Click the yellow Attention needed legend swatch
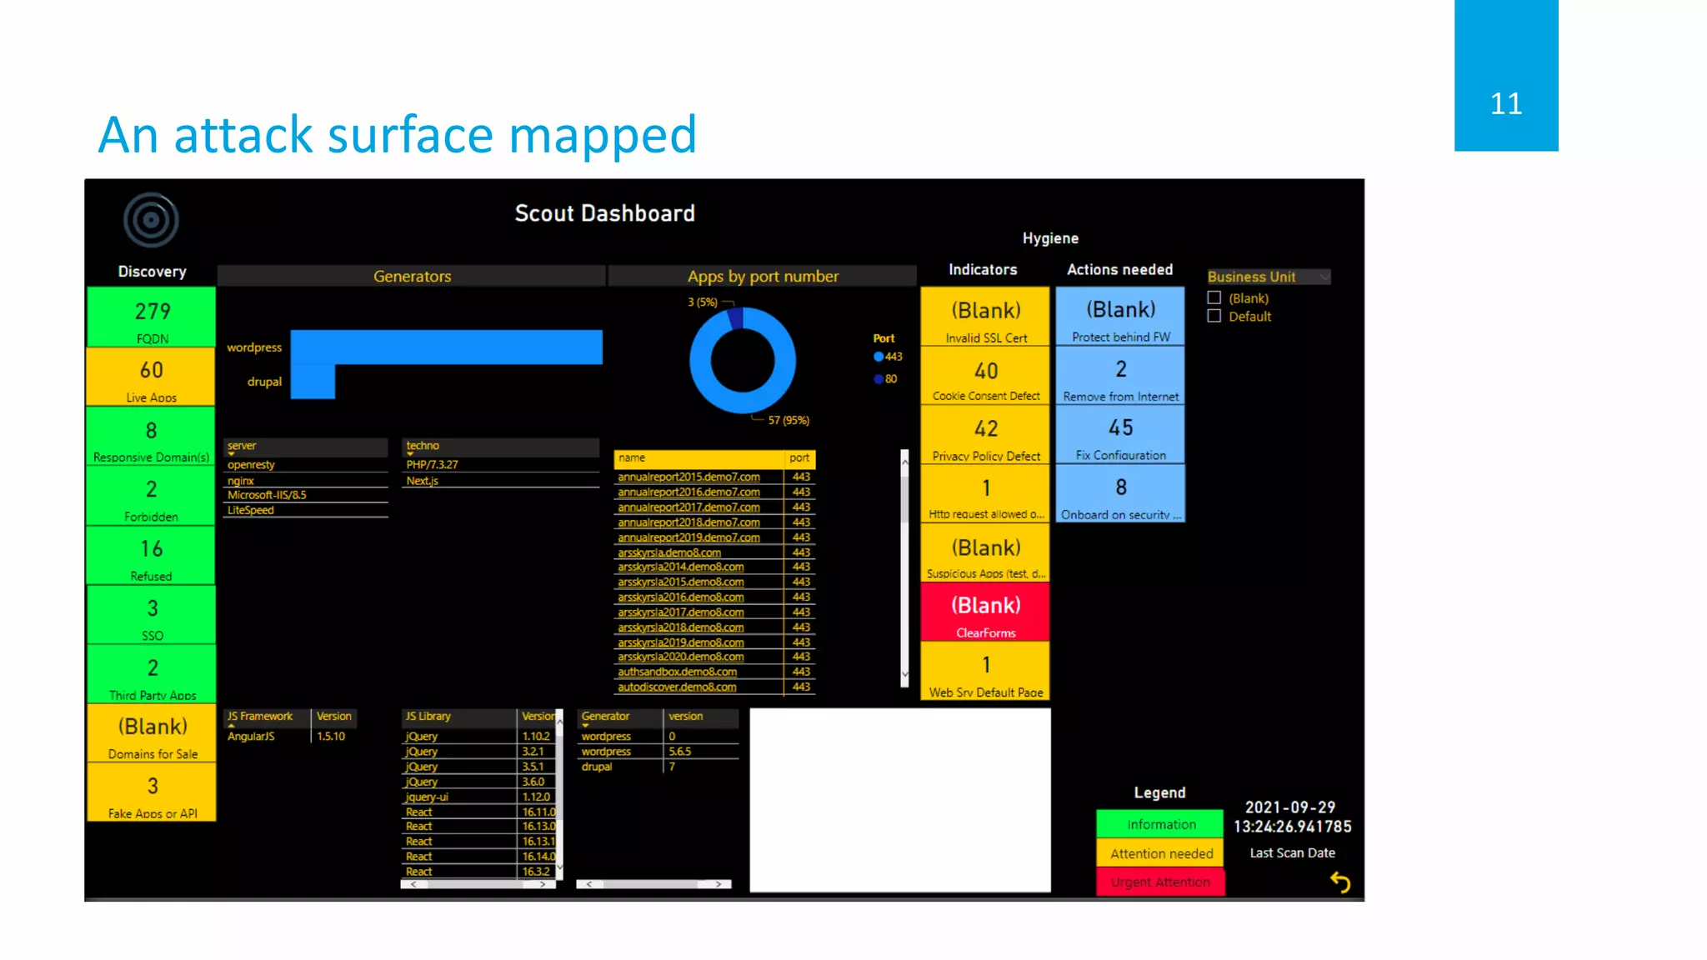 [x=1160, y=853]
